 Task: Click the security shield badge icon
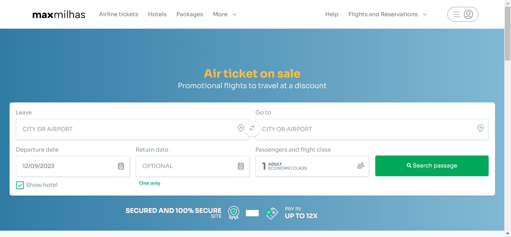pyautogui.click(x=234, y=213)
